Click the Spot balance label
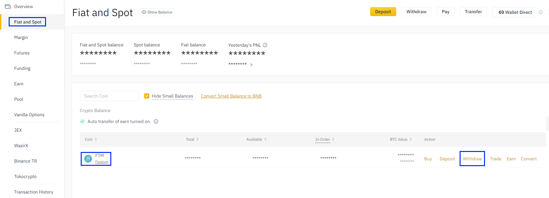Screen dimensions: 549x198 click(x=147, y=45)
